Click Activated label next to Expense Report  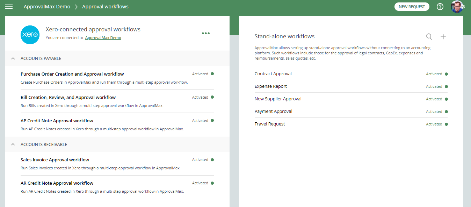[434, 86]
